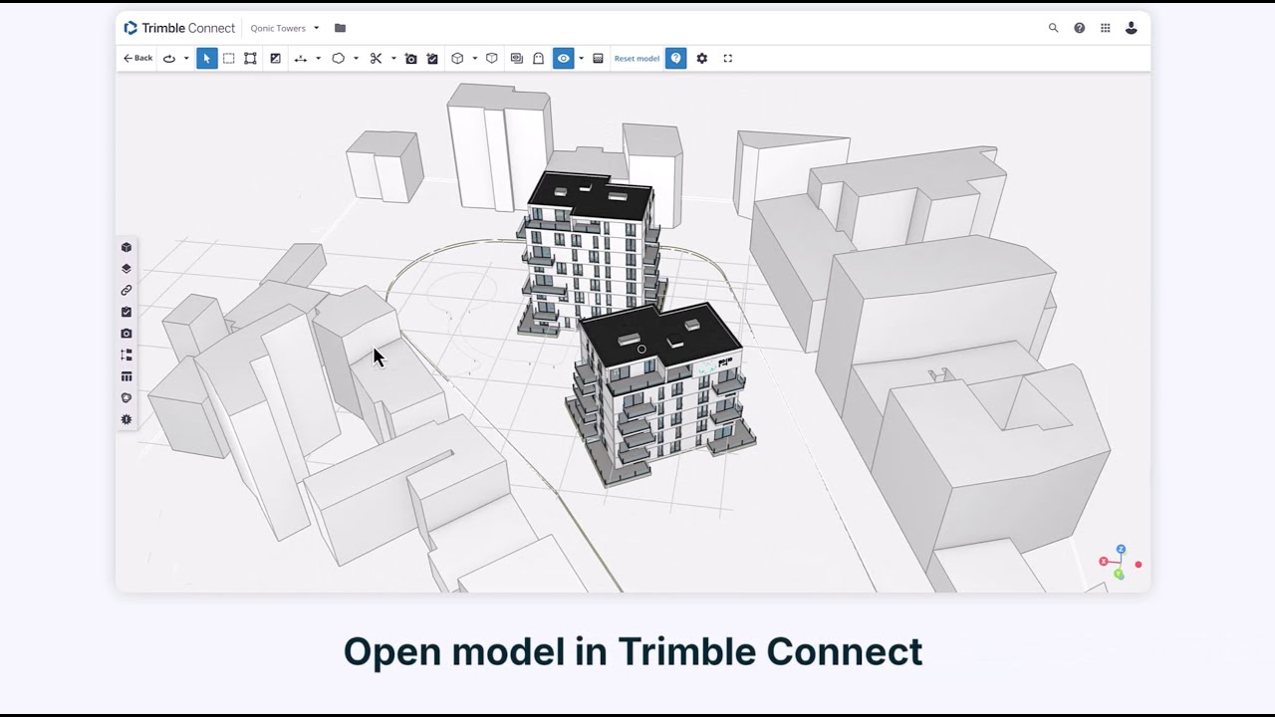
Task: Open the 3D cube view selector
Action: click(457, 59)
